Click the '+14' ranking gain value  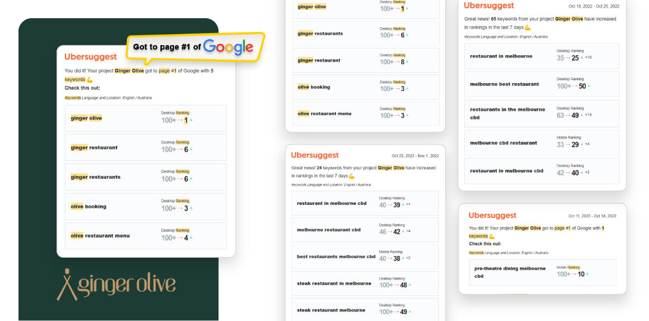(588, 115)
